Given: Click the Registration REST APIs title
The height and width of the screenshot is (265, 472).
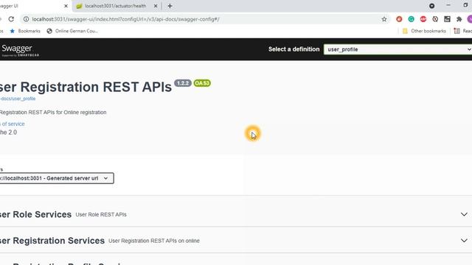Looking at the screenshot, I should [86, 87].
